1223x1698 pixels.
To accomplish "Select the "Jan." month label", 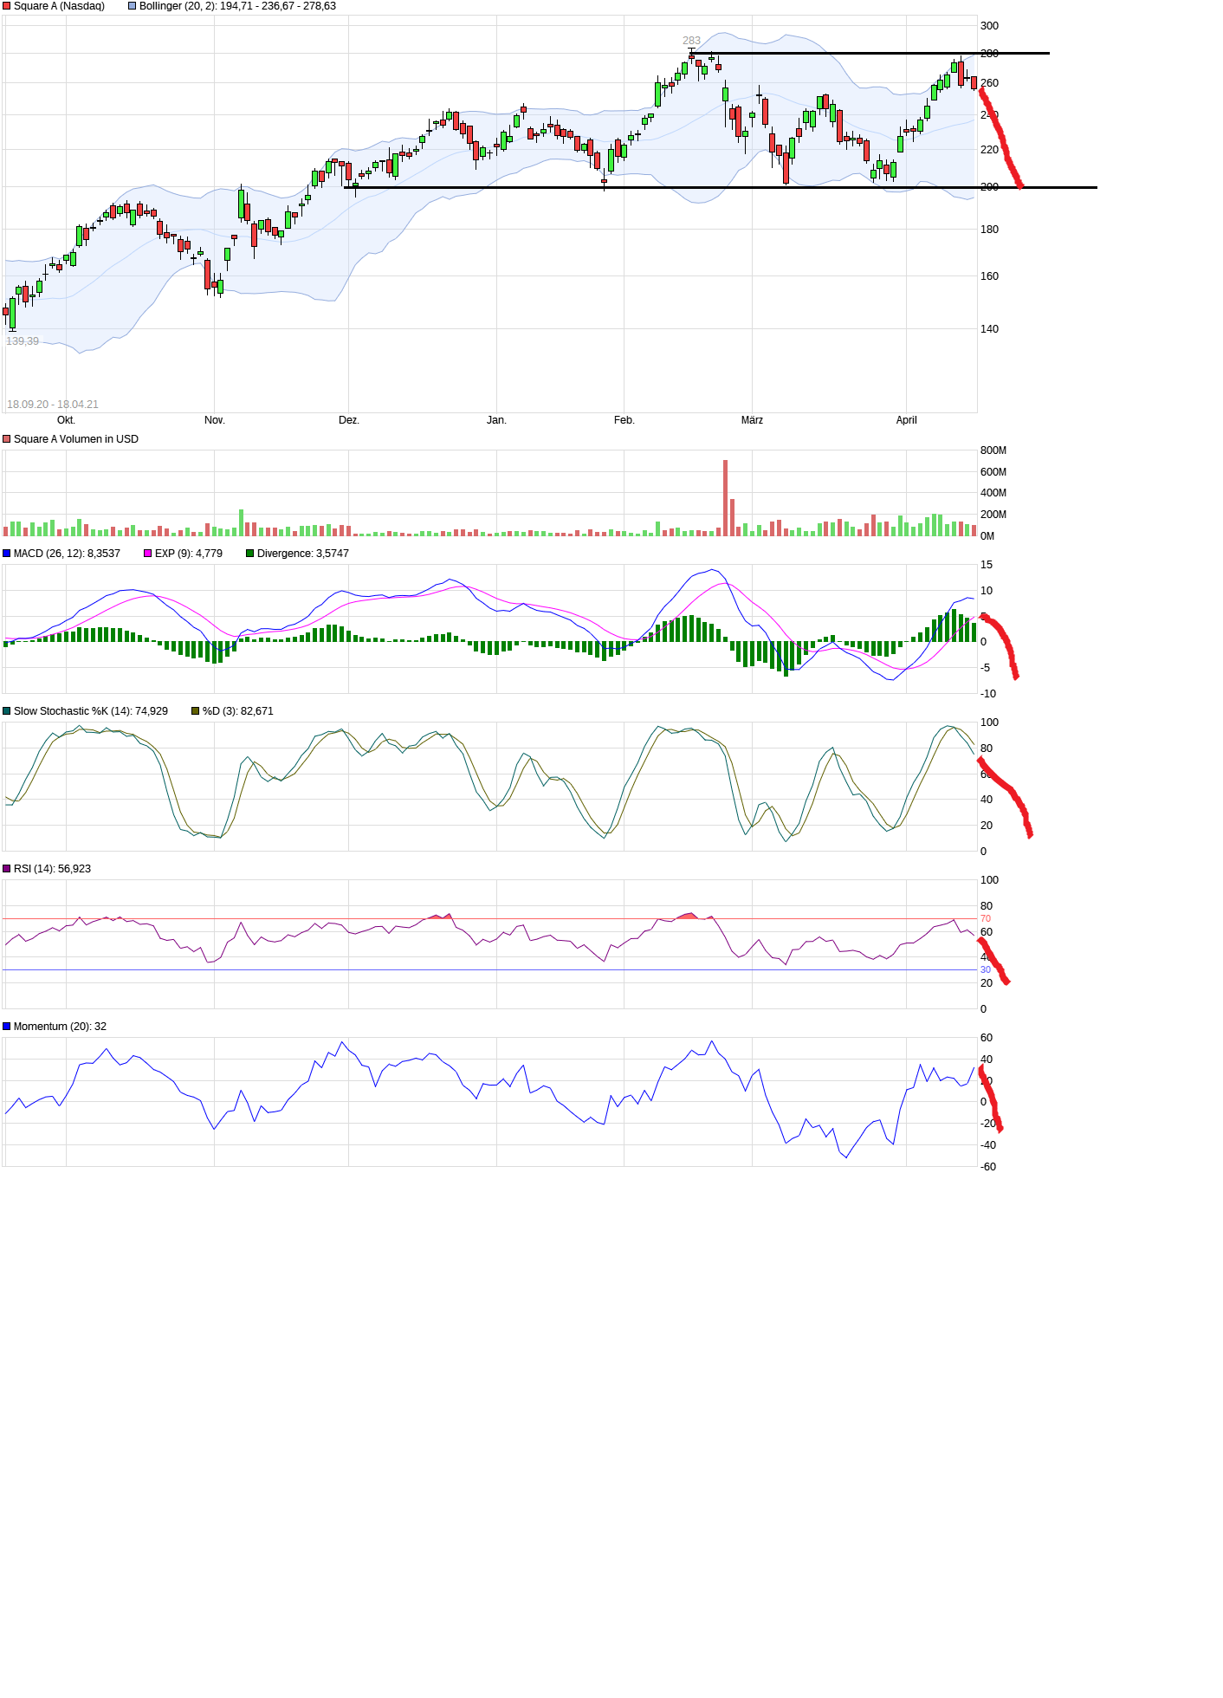I will click(496, 420).
